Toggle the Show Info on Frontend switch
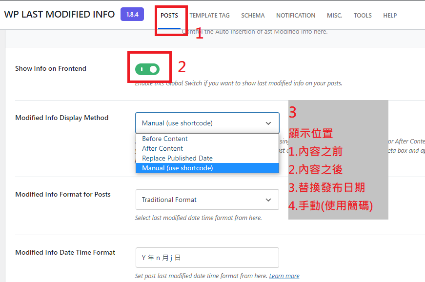425x282 pixels. (x=147, y=69)
